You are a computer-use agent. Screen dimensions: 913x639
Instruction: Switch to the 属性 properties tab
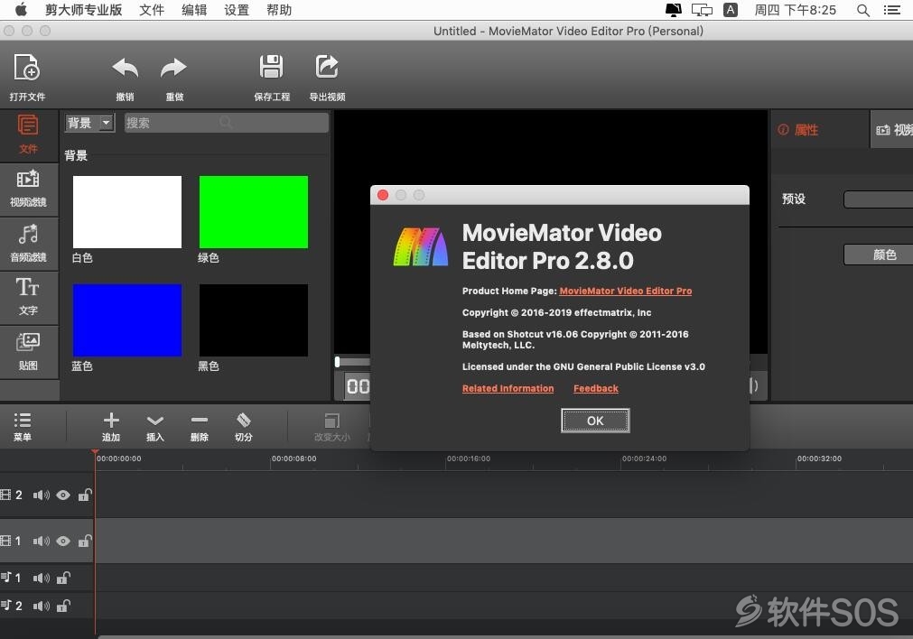(820, 129)
